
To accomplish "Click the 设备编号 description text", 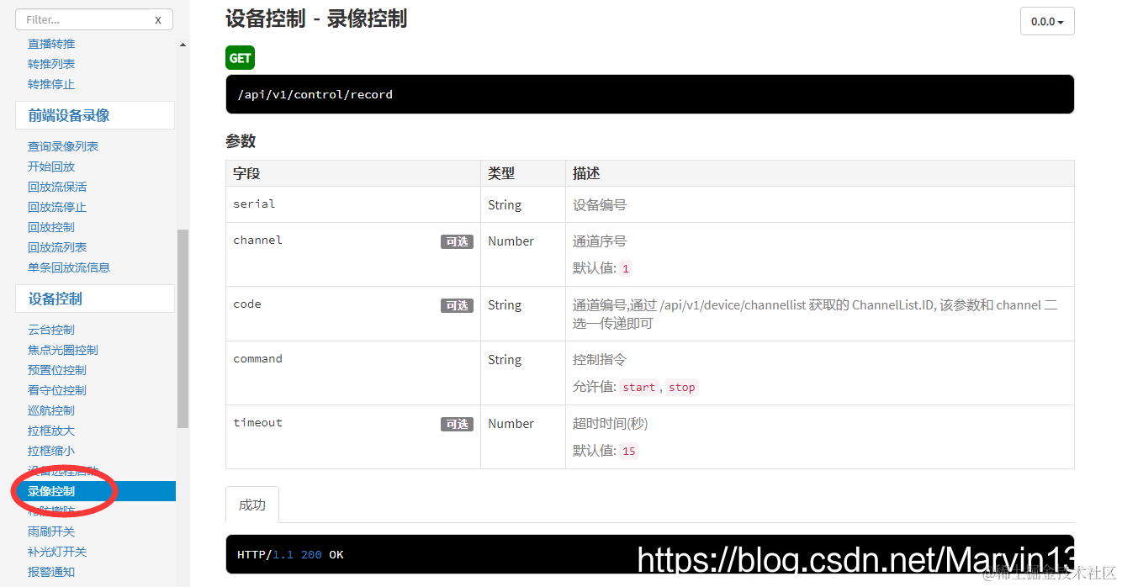I will pos(600,204).
